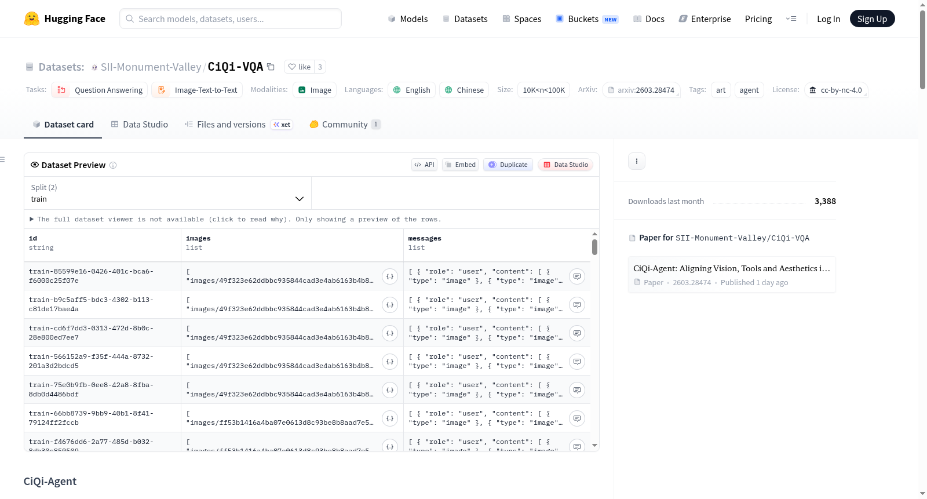Open the navigation overflow menu icon
The image size is (927, 499).
coord(791,19)
